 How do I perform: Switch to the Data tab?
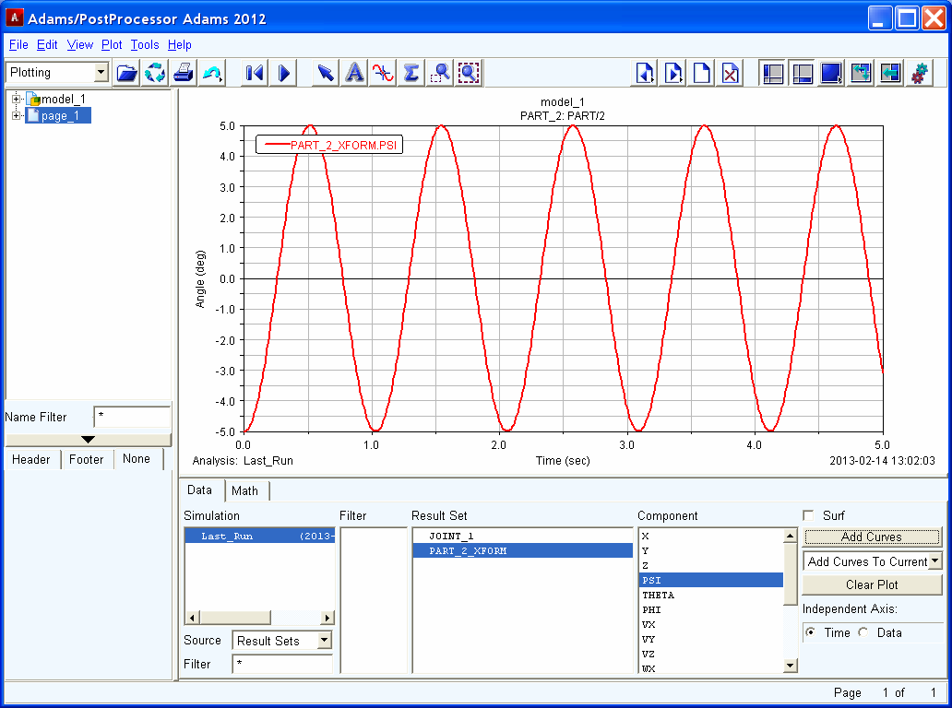click(x=200, y=490)
